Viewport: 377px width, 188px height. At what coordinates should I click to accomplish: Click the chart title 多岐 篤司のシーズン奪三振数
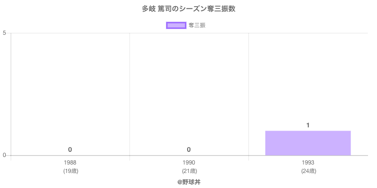click(188, 9)
